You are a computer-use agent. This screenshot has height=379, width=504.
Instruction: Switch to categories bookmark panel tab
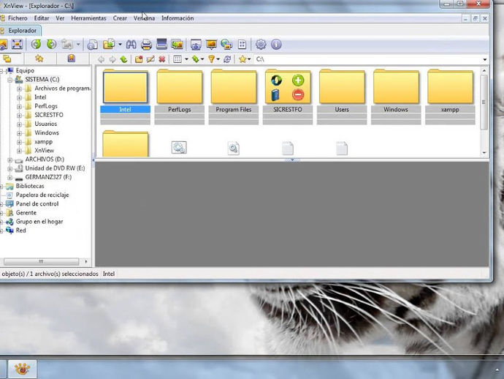72,59
